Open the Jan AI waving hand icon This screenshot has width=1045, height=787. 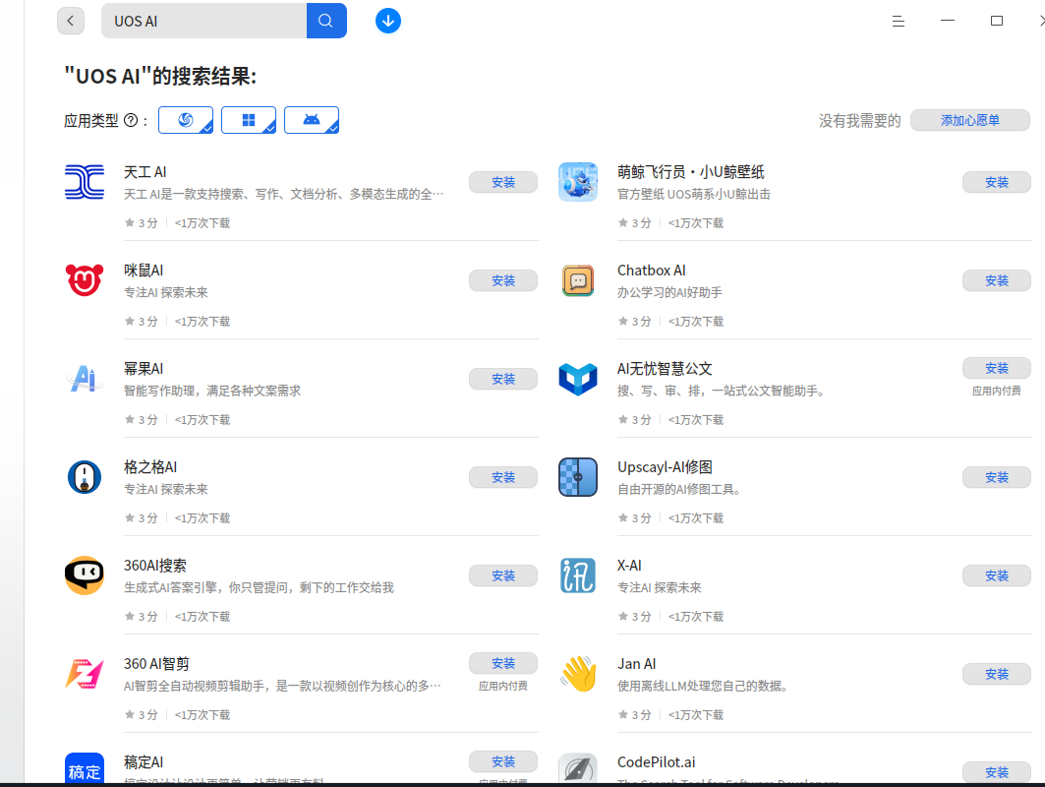(x=578, y=674)
